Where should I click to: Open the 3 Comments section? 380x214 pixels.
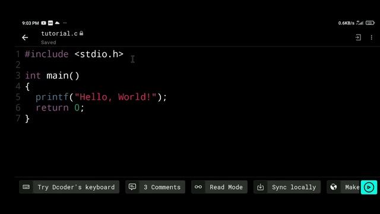155,187
